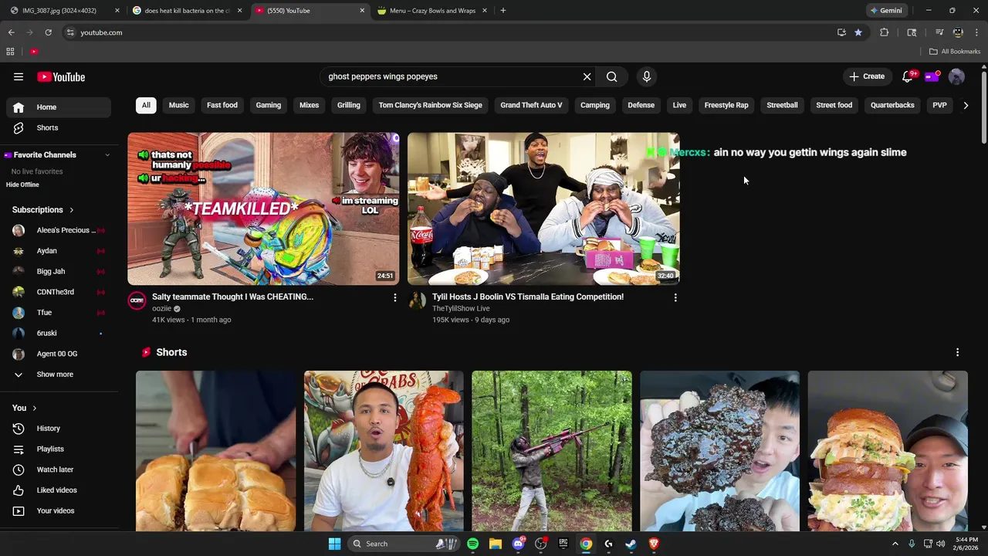Click the magnifier search button
Viewport: 988px width, 556px height.
click(611, 76)
